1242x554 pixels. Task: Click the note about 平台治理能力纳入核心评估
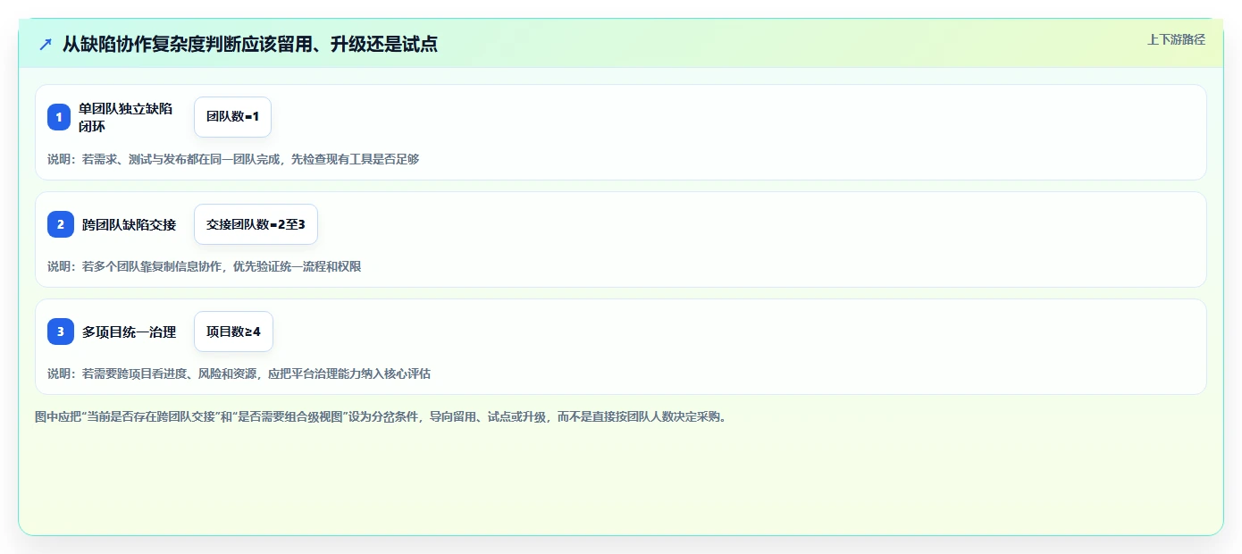[239, 374]
